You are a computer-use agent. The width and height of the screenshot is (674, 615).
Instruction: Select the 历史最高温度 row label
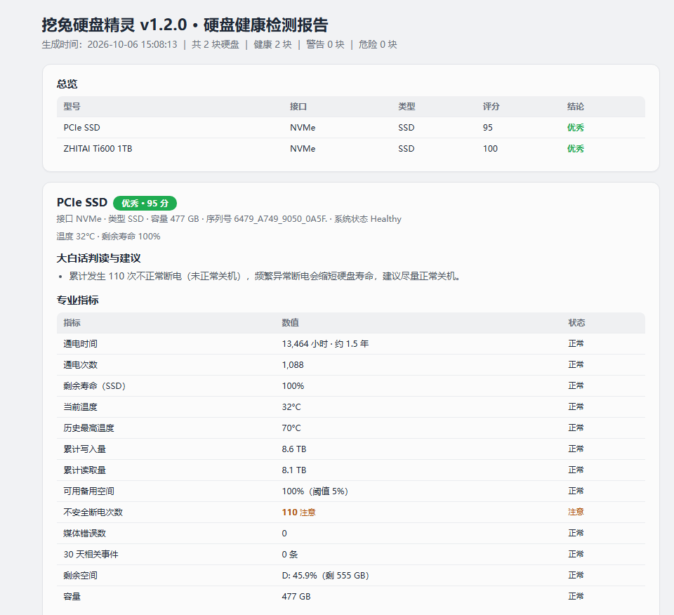[88, 428]
